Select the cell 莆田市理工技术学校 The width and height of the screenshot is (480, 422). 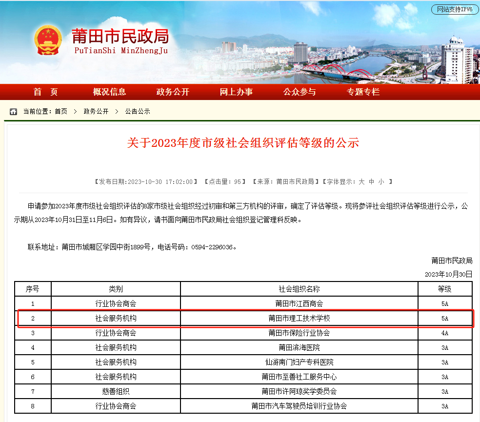click(x=299, y=318)
